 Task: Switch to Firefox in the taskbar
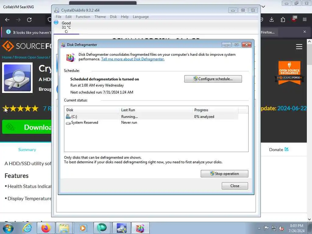(x=46, y=228)
